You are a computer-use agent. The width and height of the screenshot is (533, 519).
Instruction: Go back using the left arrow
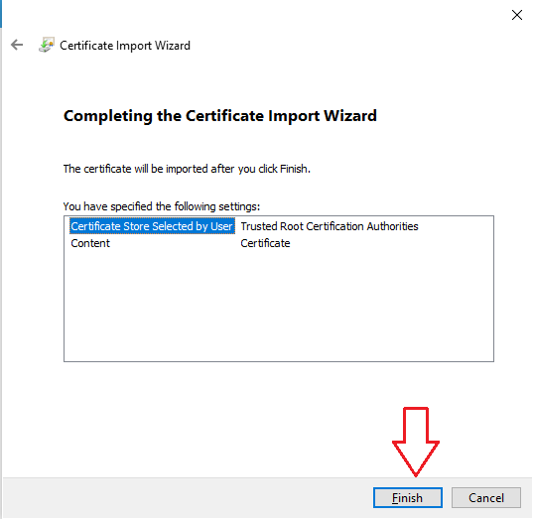coord(17,45)
